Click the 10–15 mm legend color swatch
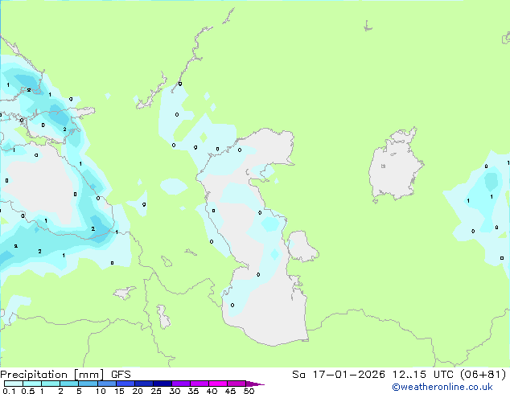 (x=106, y=384)
